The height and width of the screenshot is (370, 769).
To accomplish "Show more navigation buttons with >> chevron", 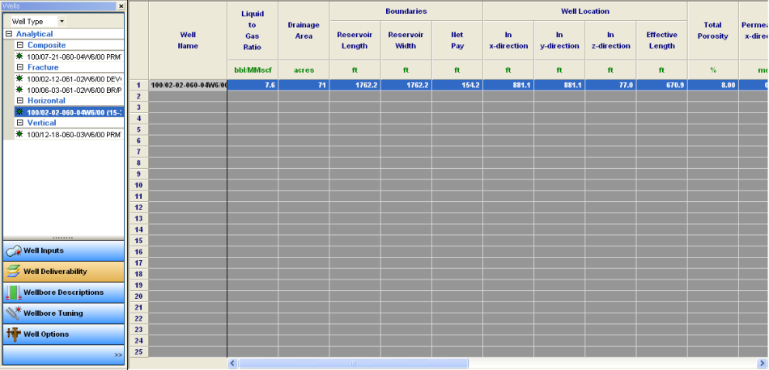I will (x=117, y=355).
